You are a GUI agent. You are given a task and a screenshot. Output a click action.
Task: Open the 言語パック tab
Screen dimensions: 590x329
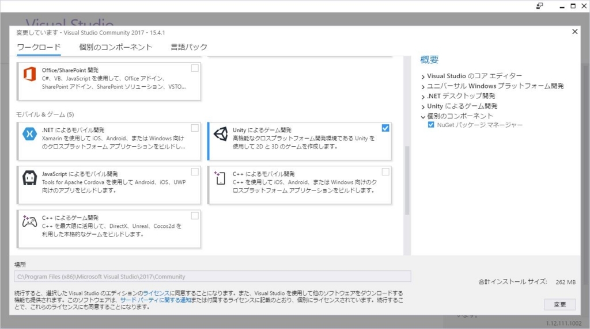[x=189, y=47]
